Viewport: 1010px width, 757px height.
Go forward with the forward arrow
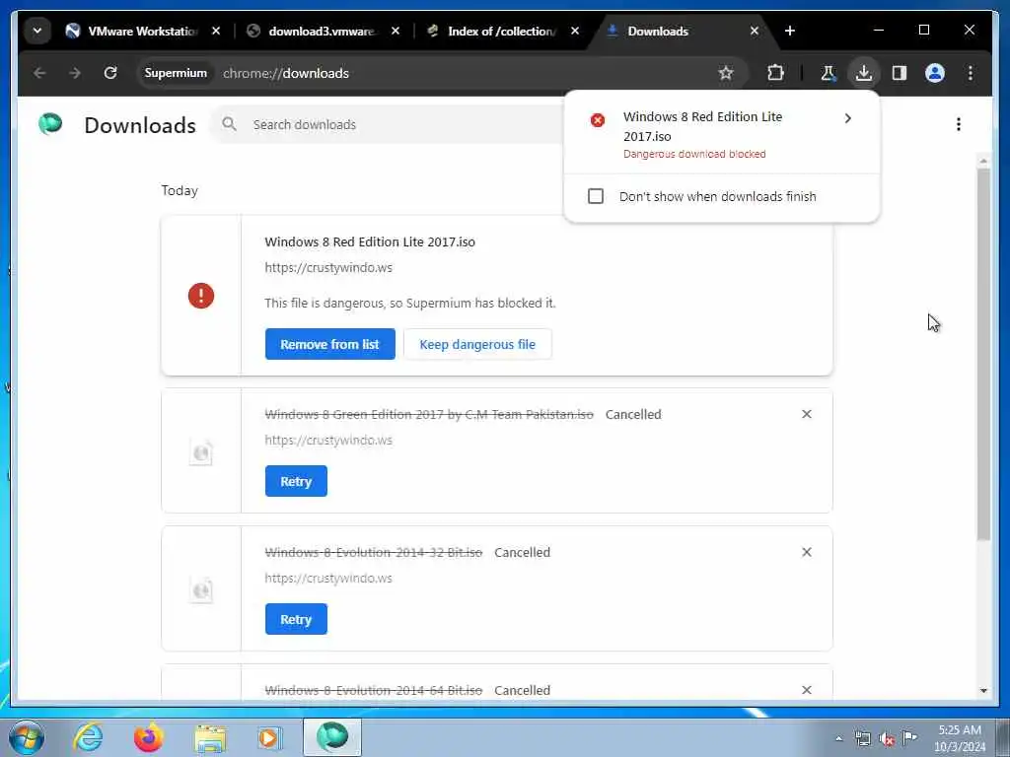pos(75,73)
